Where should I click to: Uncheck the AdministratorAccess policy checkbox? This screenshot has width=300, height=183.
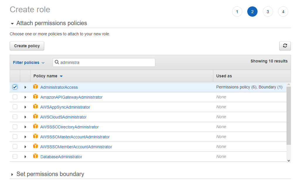click(15, 87)
